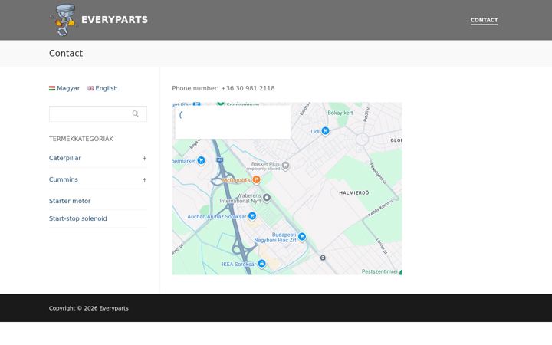Open the EVERYPARTS site title link
552x345 pixels.
click(114, 20)
